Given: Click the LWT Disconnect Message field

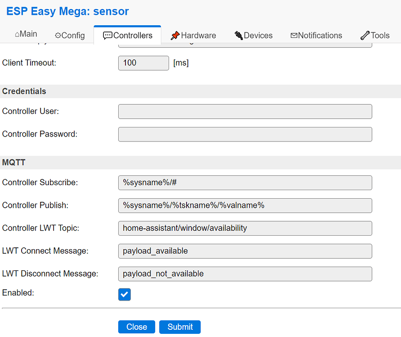Looking at the screenshot, I should (x=245, y=273).
